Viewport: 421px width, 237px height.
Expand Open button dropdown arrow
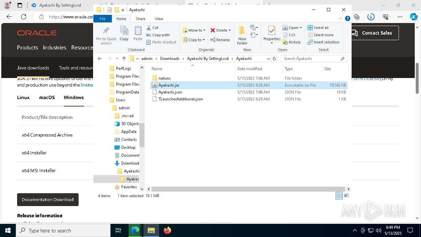[301, 28]
